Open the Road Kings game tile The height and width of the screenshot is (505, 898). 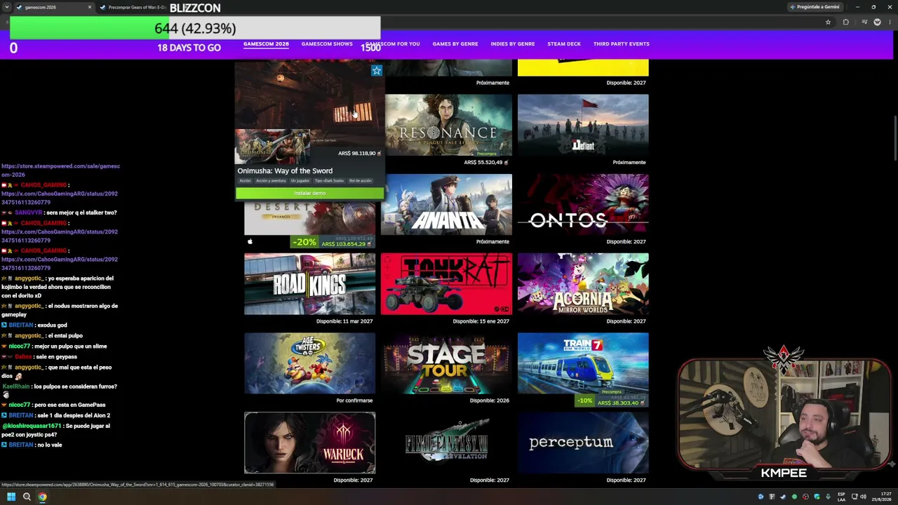(x=309, y=284)
